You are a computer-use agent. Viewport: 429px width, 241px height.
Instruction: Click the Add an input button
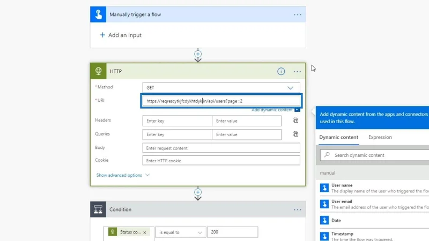[x=121, y=35]
